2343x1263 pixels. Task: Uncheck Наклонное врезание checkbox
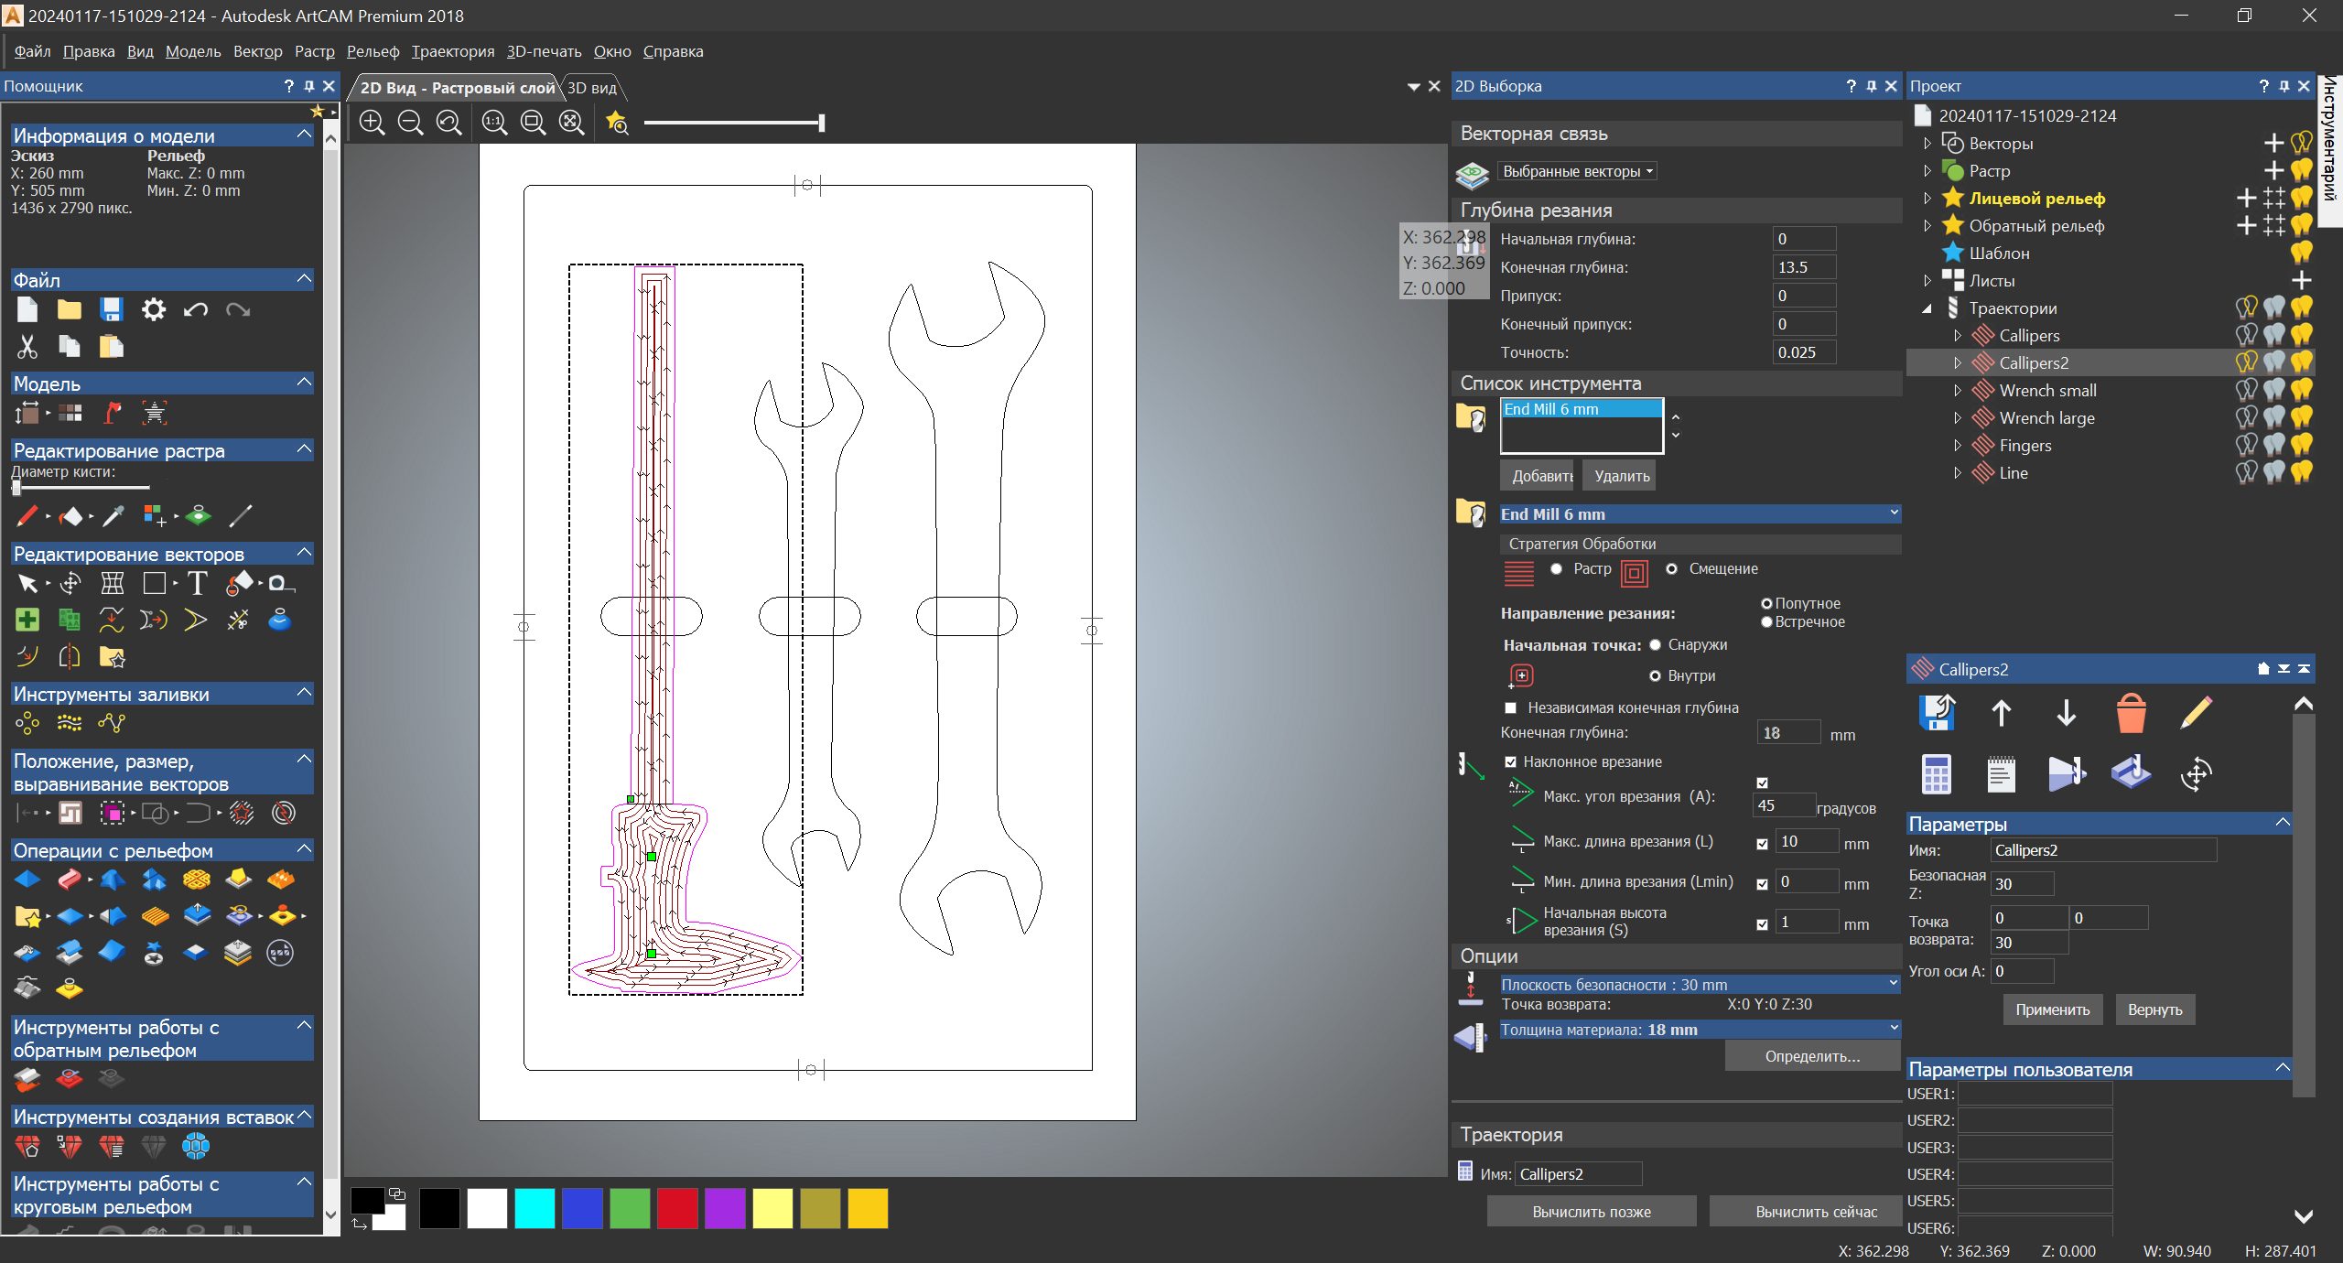1511,761
